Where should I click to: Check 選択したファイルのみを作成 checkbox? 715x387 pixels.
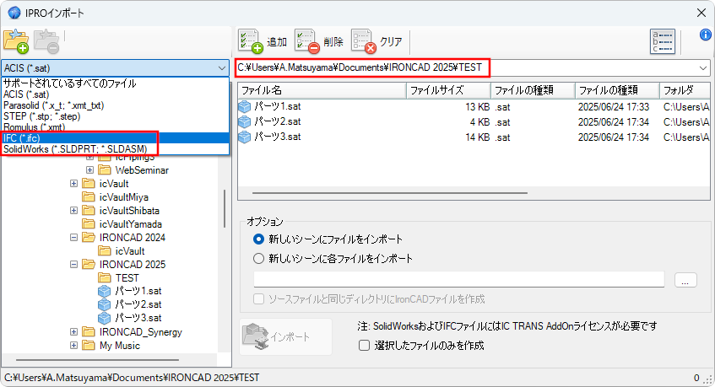pos(364,346)
